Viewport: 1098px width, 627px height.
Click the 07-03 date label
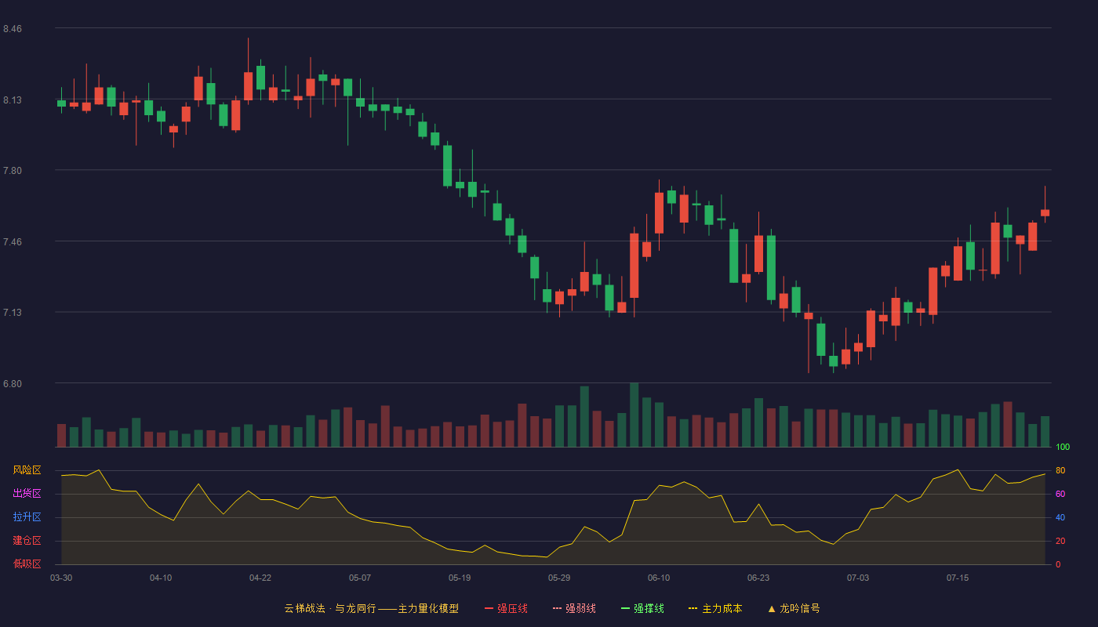[x=858, y=578]
